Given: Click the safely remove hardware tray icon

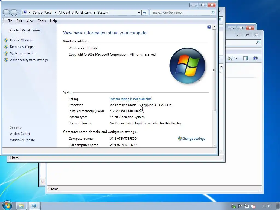Looking at the screenshot, I should tap(233, 206).
